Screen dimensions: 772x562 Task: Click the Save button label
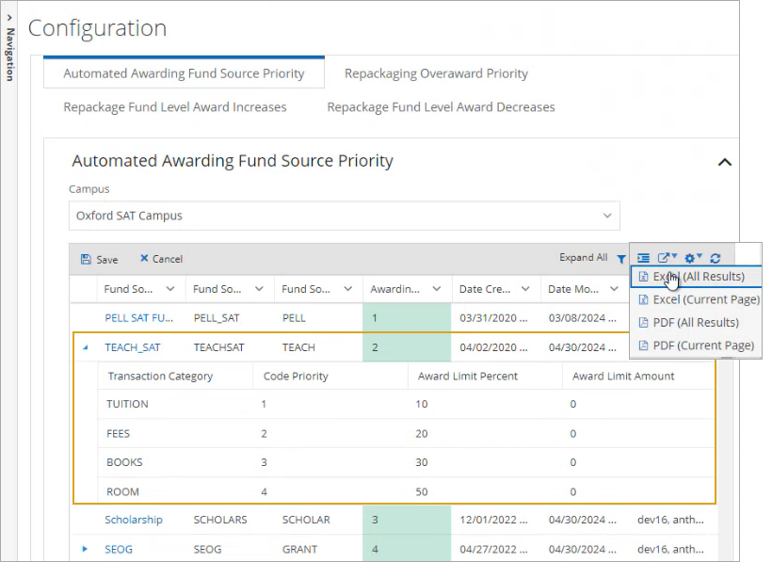click(106, 259)
